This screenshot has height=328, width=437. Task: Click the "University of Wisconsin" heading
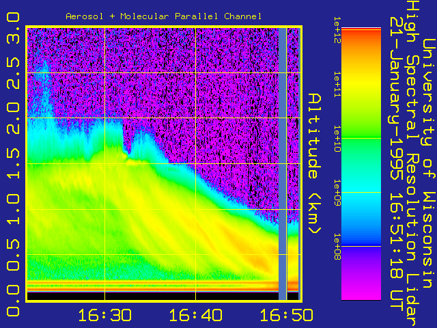429,163
